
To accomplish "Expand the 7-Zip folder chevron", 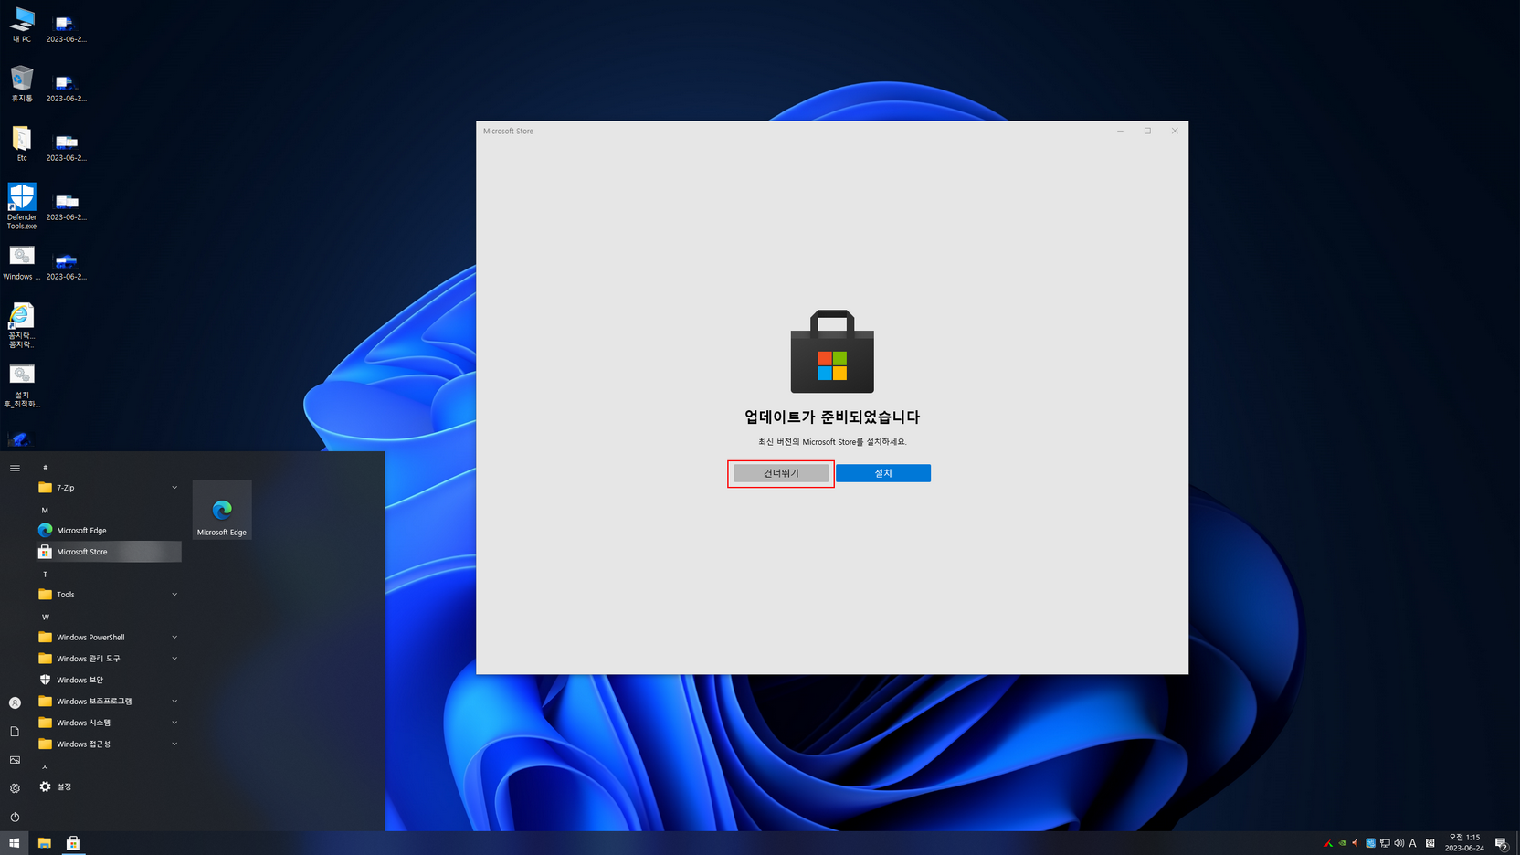I will pos(174,488).
